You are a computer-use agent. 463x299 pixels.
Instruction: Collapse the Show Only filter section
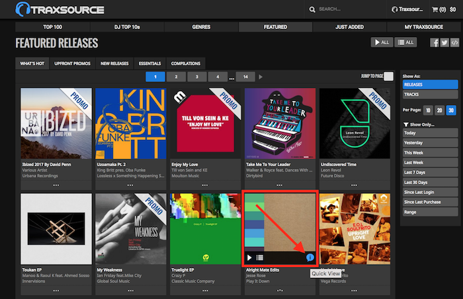point(405,124)
